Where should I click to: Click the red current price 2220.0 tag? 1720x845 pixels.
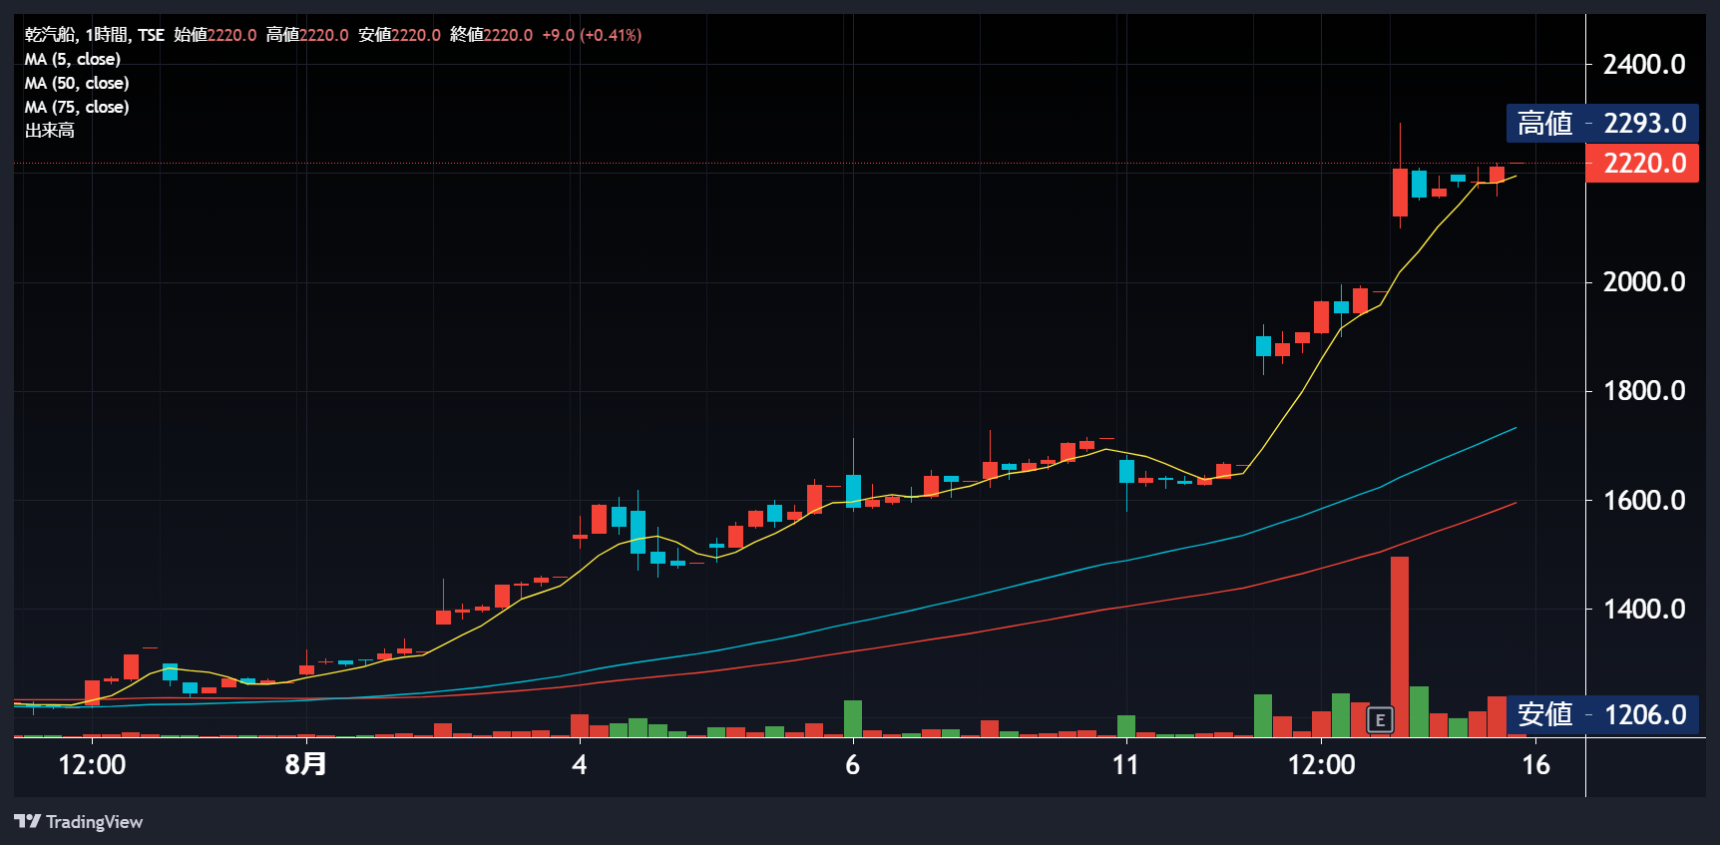click(1642, 163)
